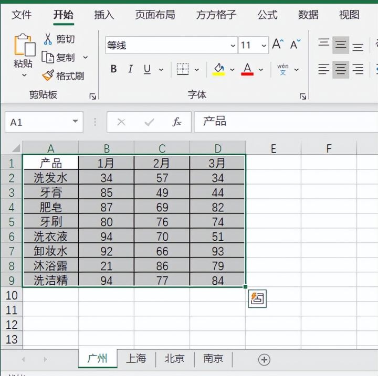Open clipboard pane dialog launcher
The width and height of the screenshot is (378, 376).
(92, 96)
